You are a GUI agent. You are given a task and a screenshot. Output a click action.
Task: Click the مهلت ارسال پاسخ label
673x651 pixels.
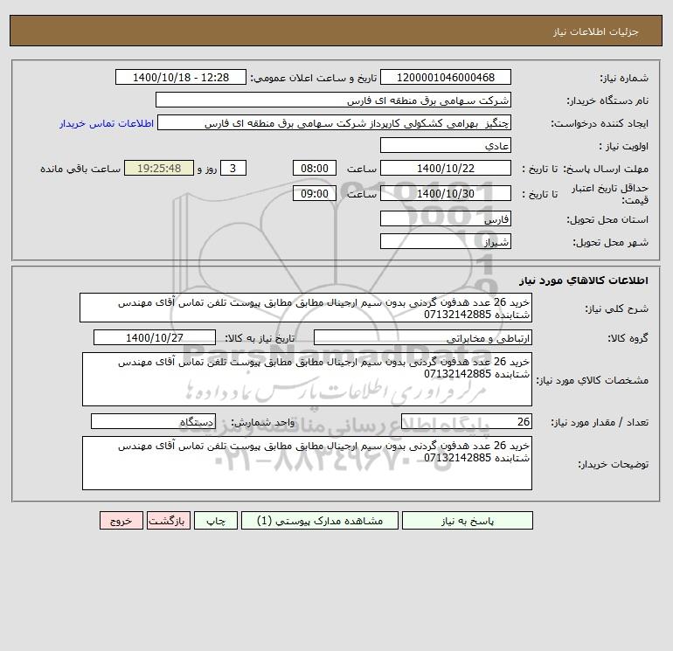606,169
